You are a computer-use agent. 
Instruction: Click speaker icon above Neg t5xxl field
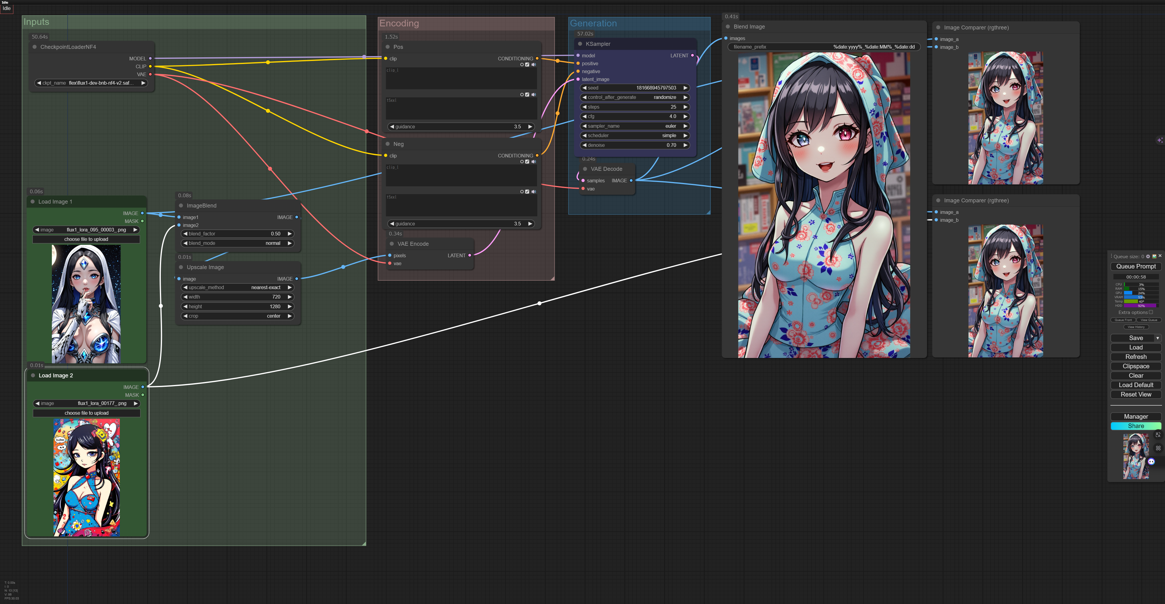[534, 192]
